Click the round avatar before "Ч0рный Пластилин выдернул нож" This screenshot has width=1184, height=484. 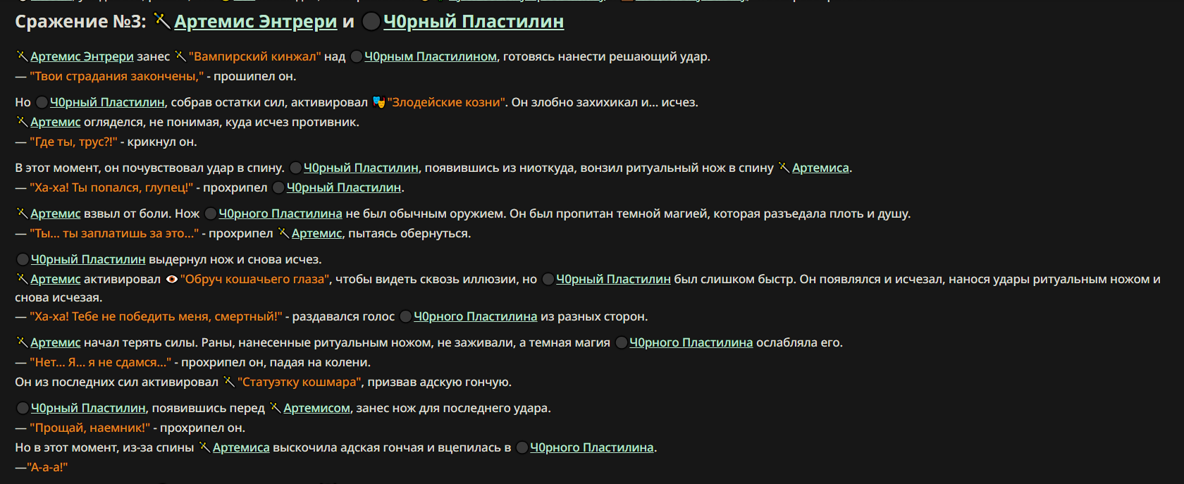(23, 259)
